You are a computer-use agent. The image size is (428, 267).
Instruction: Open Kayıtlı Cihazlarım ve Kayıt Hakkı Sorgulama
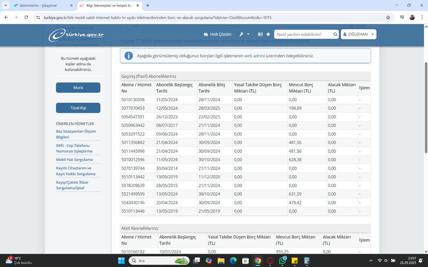click(x=76, y=171)
